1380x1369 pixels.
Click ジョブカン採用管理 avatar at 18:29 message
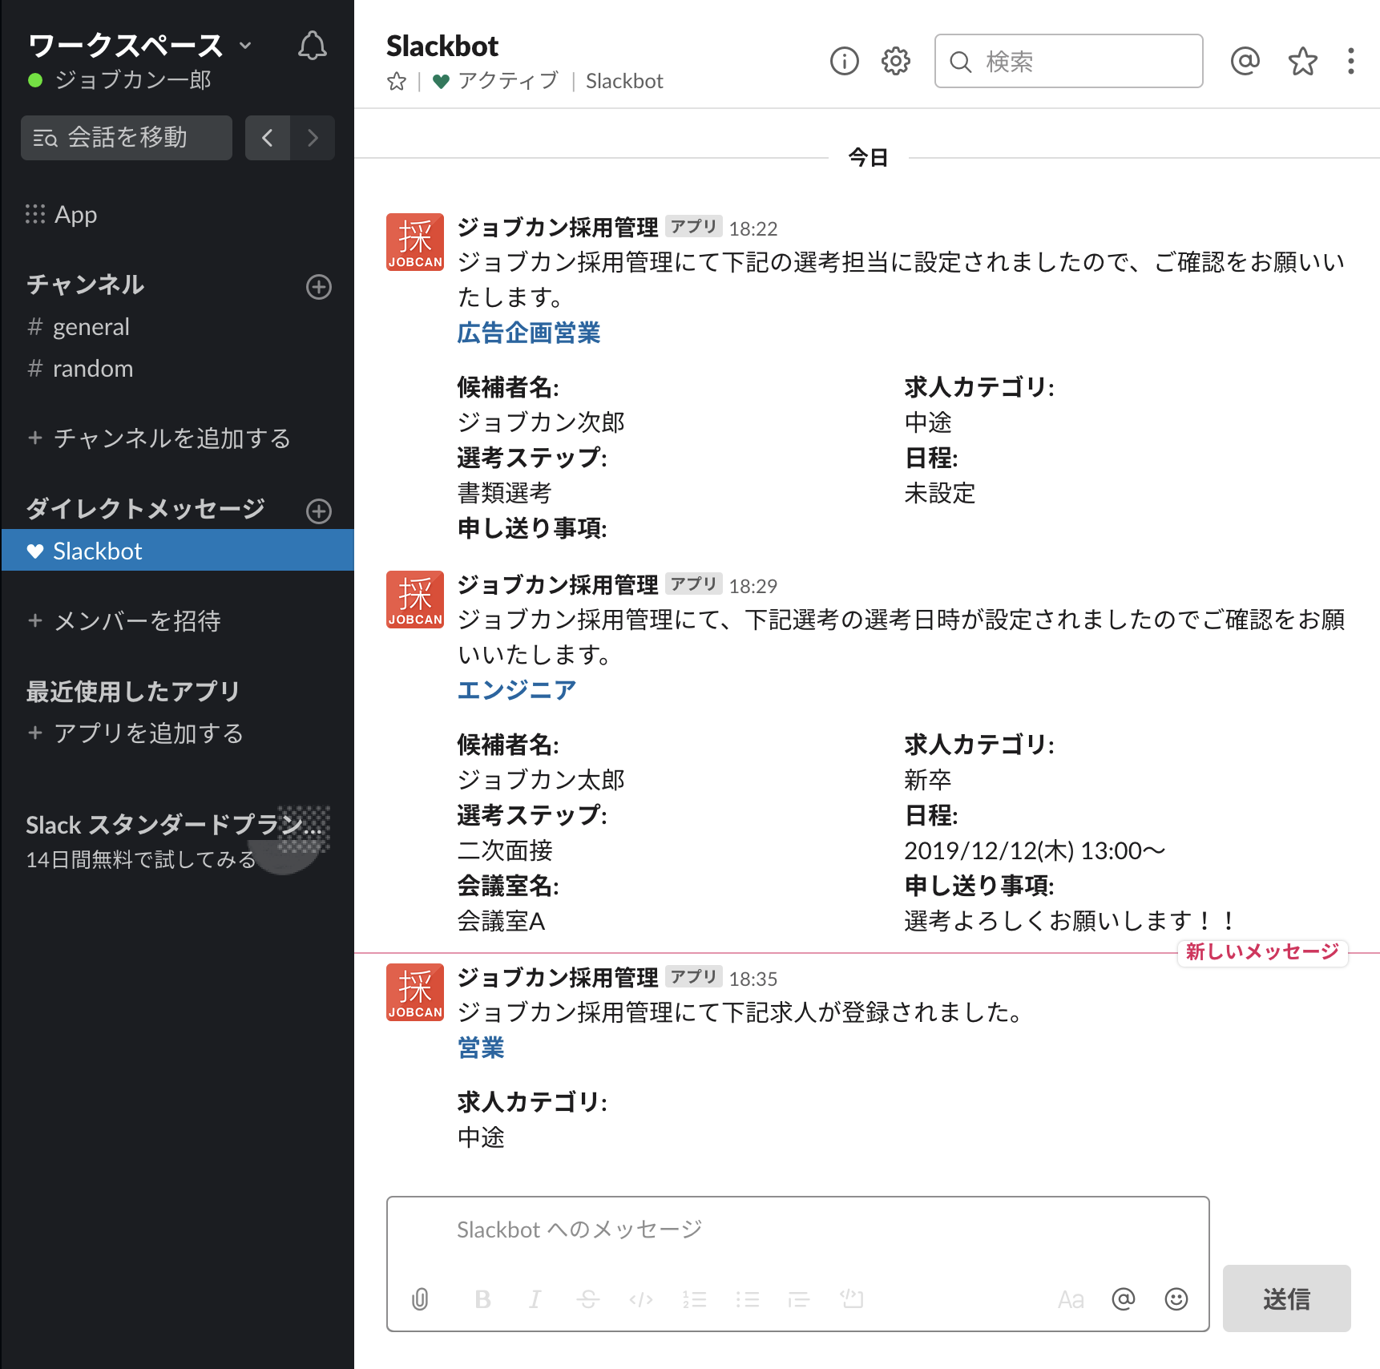(x=415, y=600)
